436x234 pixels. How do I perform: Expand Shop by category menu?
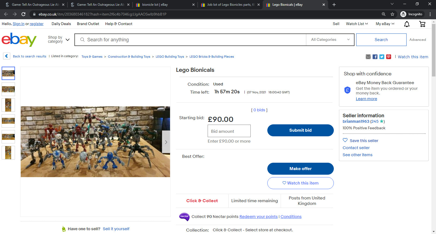coord(59,39)
